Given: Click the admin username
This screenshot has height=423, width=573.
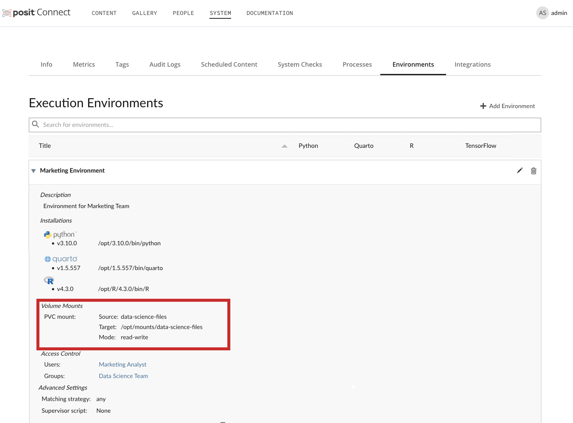Looking at the screenshot, I should pos(559,13).
